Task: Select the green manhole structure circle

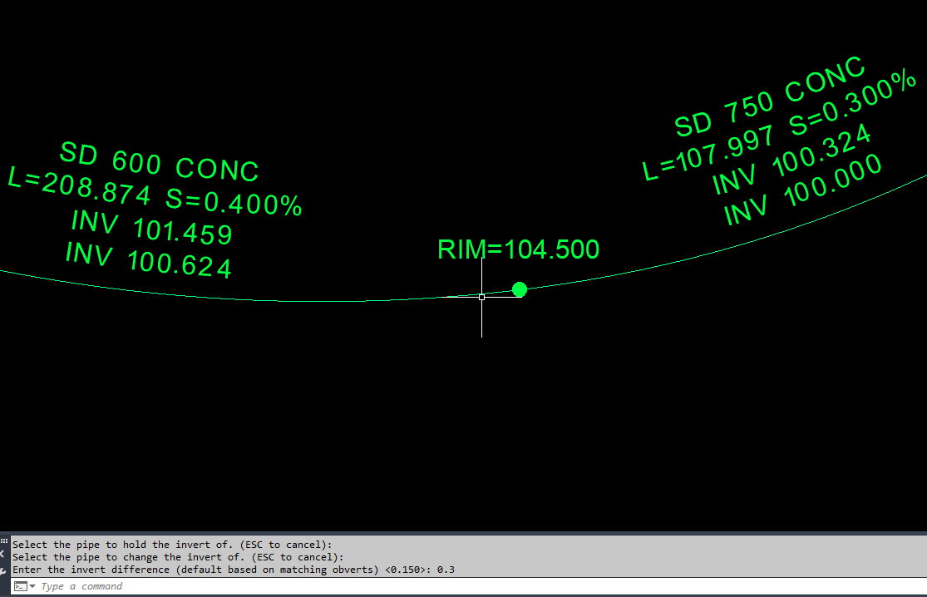Action: pyautogui.click(x=520, y=289)
